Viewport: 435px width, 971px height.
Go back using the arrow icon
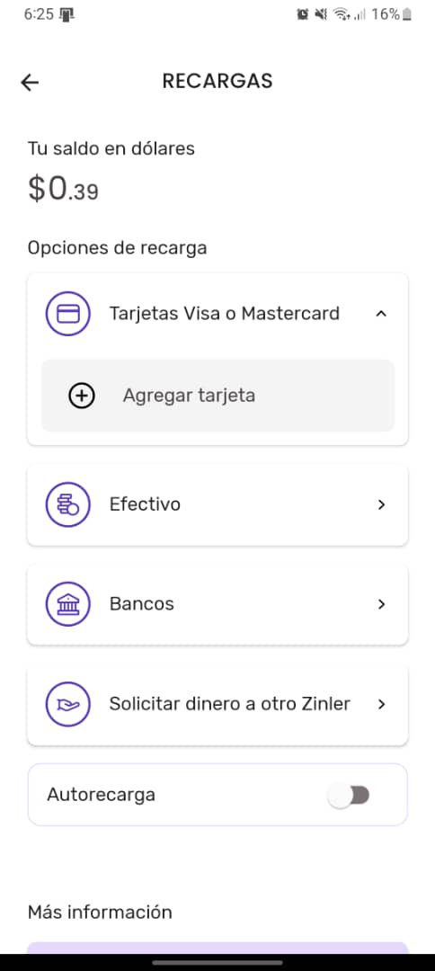30,83
